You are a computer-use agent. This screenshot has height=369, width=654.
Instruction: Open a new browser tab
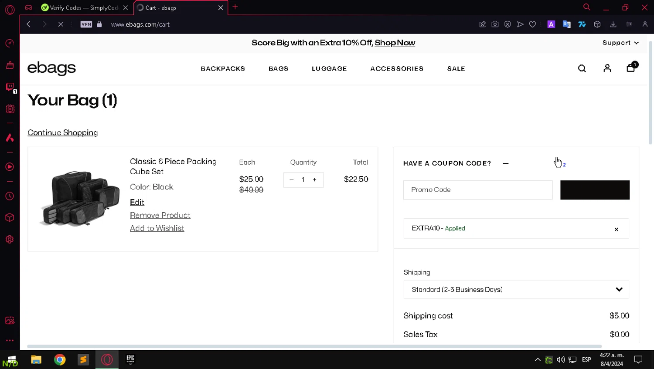coord(235,7)
